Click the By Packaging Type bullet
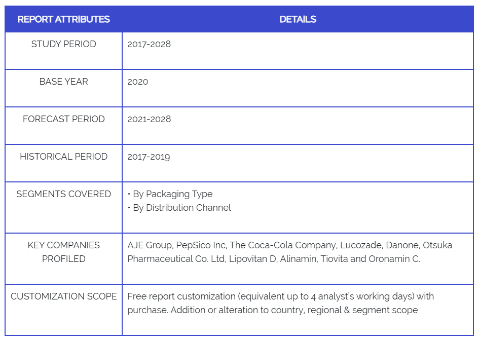 (172, 194)
